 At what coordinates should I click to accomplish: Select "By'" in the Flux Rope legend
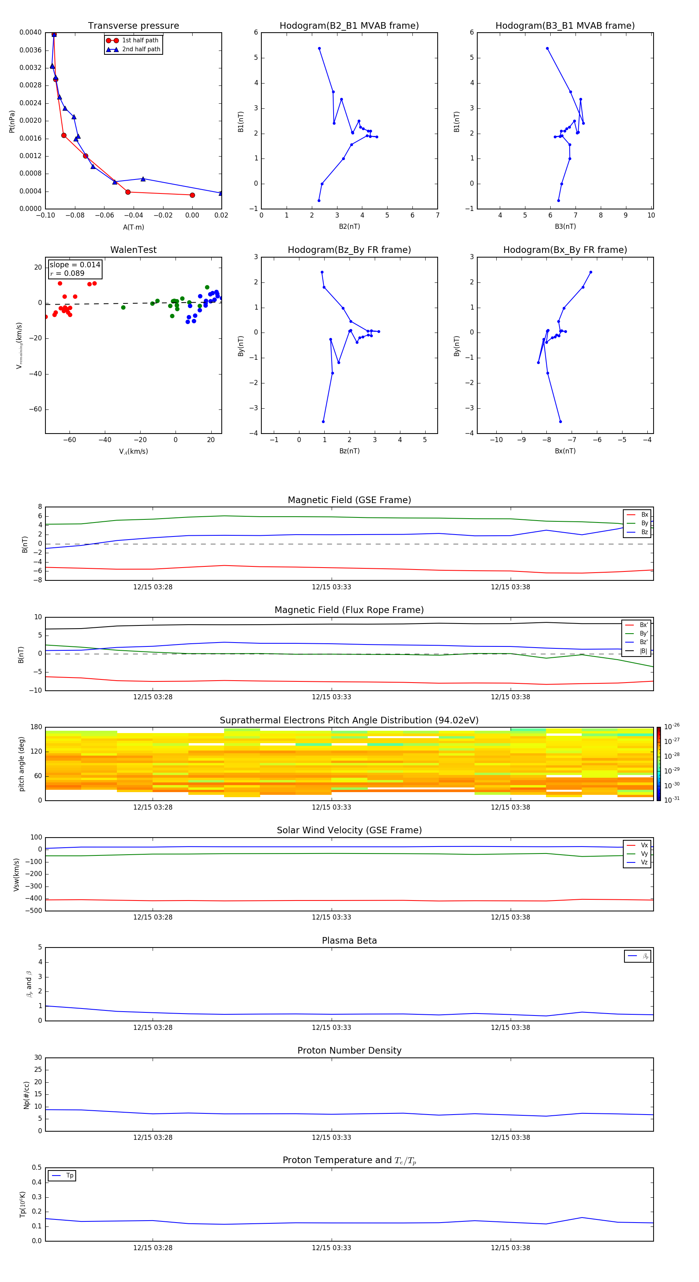(637, 634)
